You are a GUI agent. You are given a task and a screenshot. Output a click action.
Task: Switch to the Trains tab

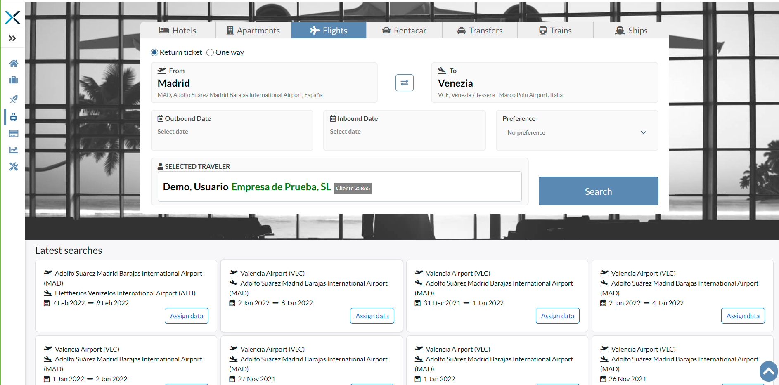[x=555, y=31]
